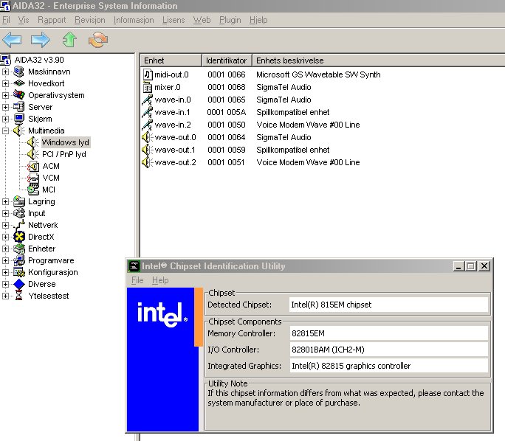Expand the DirectX tree node
Image resolution: width=505 pixels, height=441 pixels.
5,237
